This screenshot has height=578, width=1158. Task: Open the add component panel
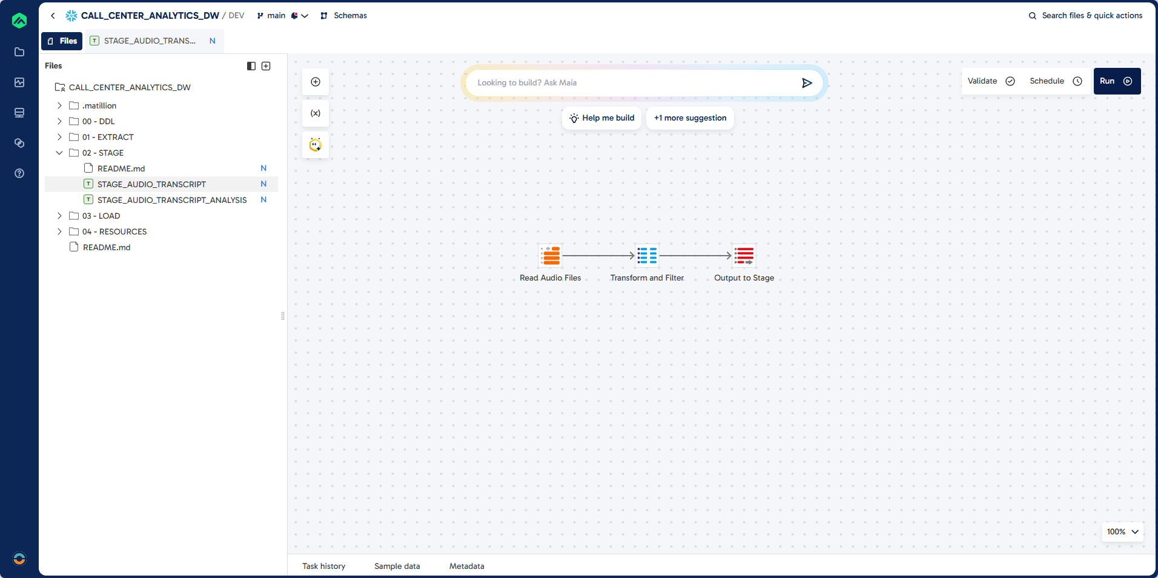[x=315, y=82]
